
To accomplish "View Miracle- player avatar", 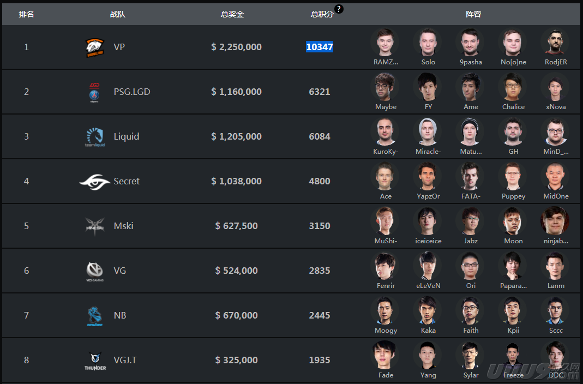I will coord(428,131).
